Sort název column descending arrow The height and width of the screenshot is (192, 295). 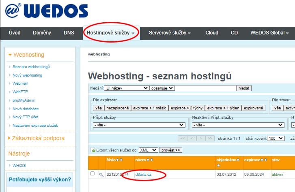click(151, 160)
